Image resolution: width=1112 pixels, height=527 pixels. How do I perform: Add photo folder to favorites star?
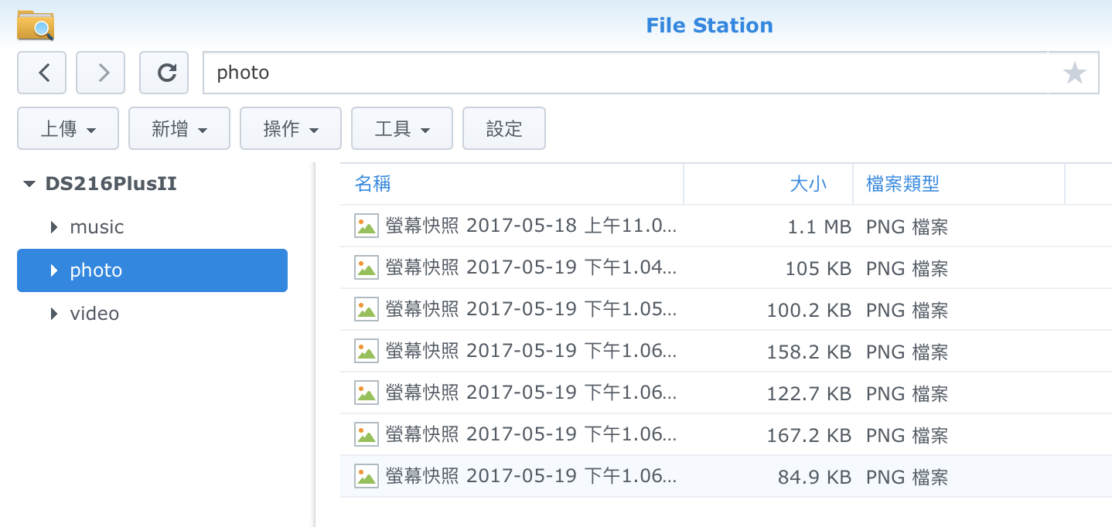click(x=1074, y=73)
